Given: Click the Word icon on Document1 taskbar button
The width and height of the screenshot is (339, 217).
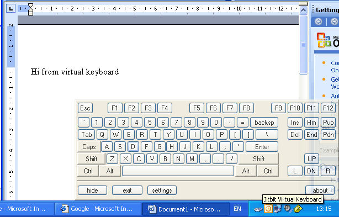Looking at the screenshot, I should pos(152,209).
